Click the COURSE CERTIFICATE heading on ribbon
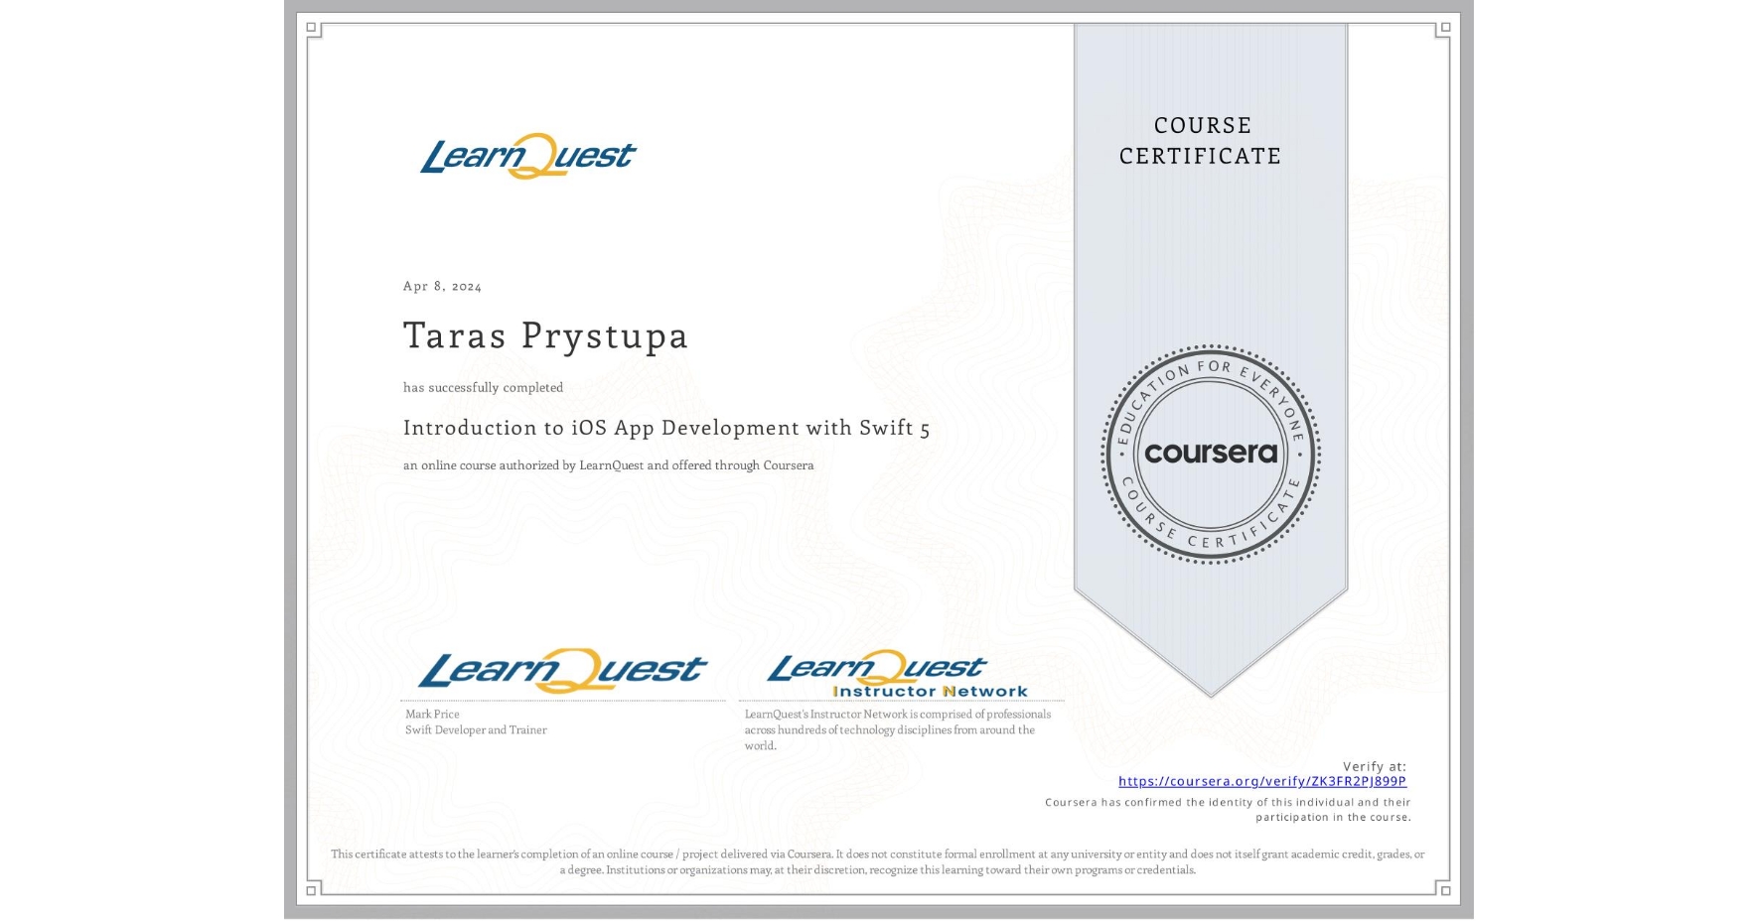The height and width of the screenshot is (921, 1760). [x=1201, y=141]
